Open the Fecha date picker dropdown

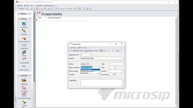tap(90, 64)
